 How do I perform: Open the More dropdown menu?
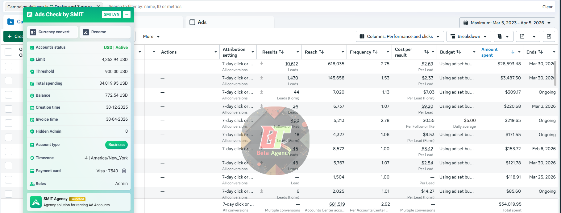click(x=151, y=36)
